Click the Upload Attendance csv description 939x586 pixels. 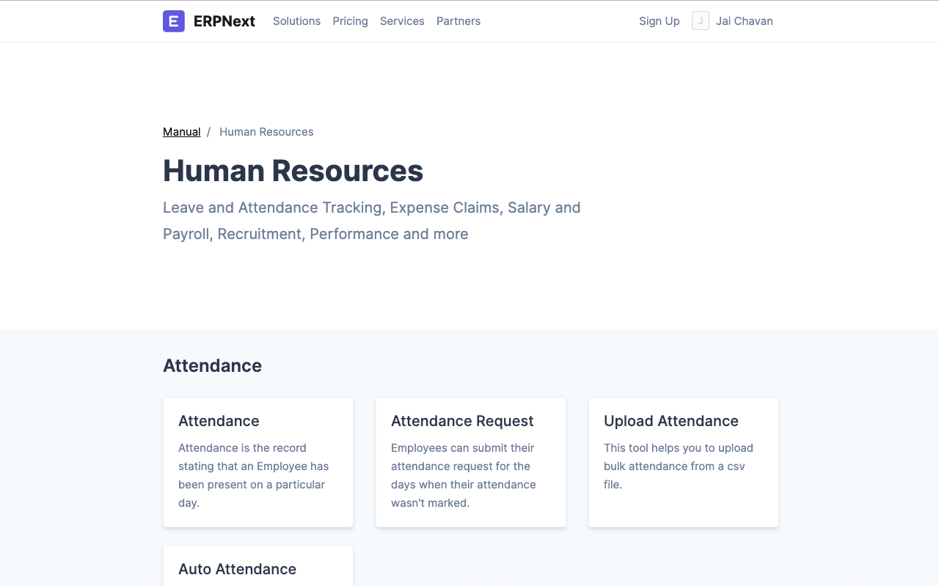(x=679, y=466)
